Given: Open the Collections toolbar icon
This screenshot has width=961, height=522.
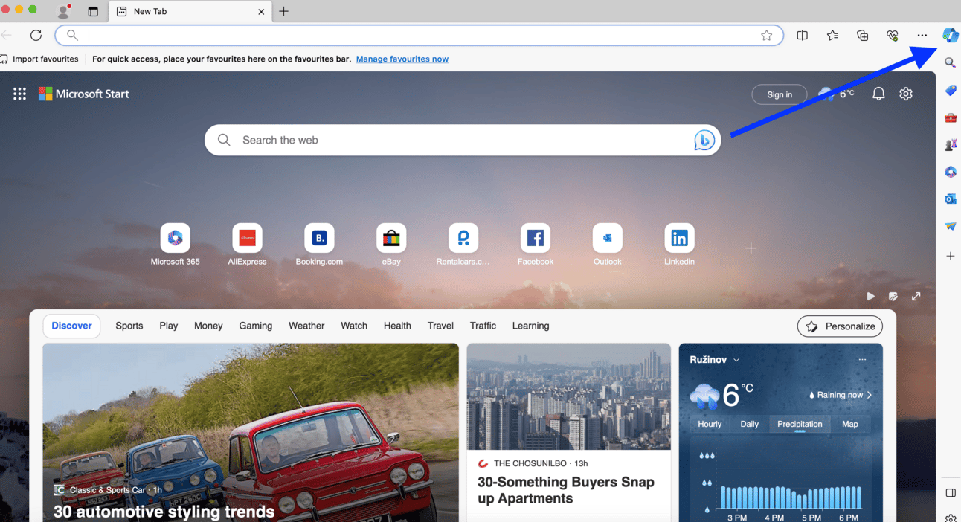Looking at the screenshot, I should click(x=862, y=35).
